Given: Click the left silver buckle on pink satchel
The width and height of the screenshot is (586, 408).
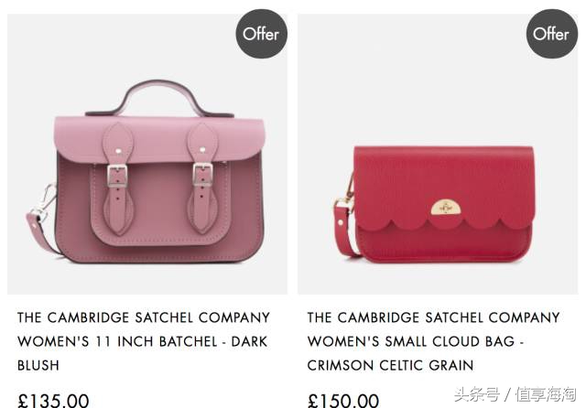Looking at the screenshot, I should click(x=117, y=176).
